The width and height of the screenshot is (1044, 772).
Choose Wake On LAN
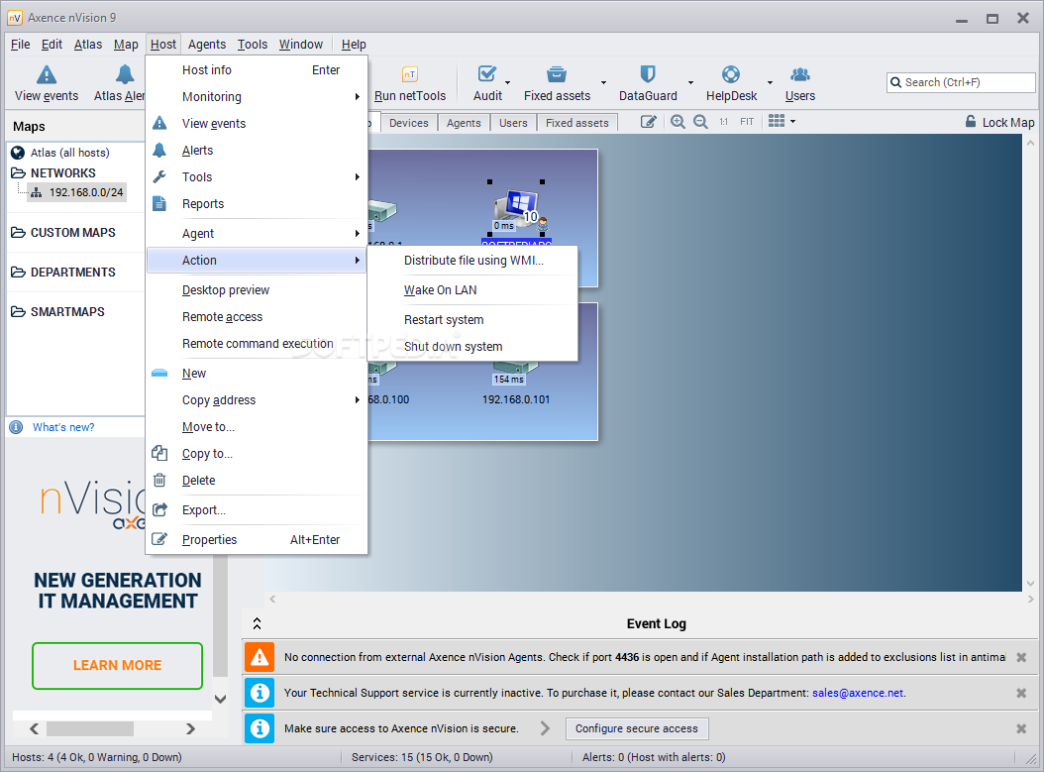472,290
